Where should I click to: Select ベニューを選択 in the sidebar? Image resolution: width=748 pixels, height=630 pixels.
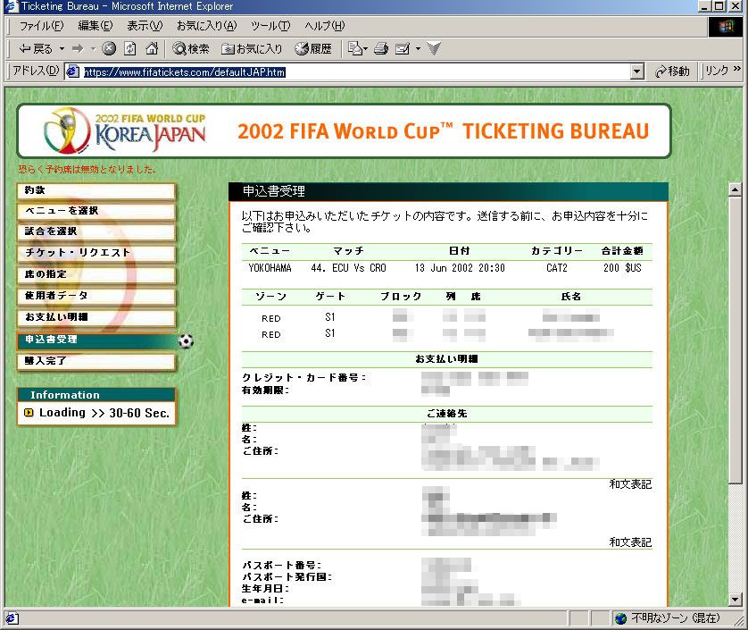pos(96,211)
